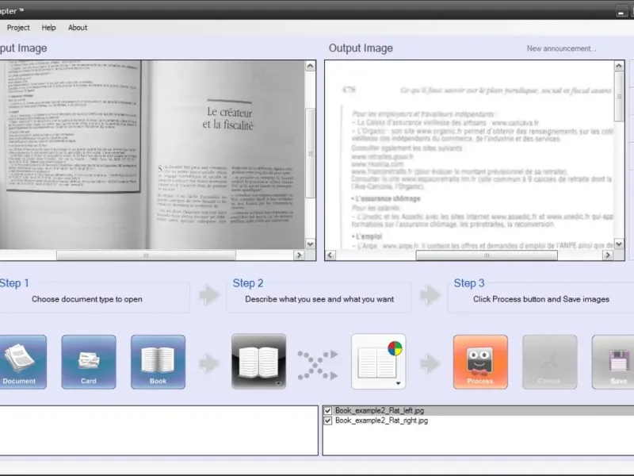Open the Help menu

[x=48, y=28]
